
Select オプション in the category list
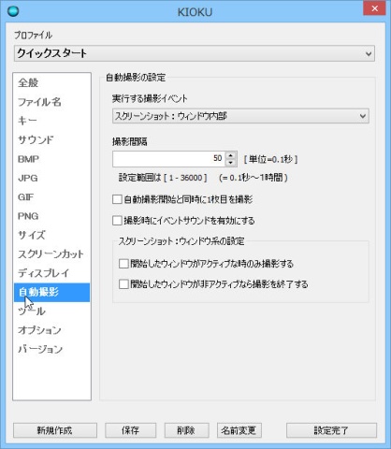(x=51, y=330)
